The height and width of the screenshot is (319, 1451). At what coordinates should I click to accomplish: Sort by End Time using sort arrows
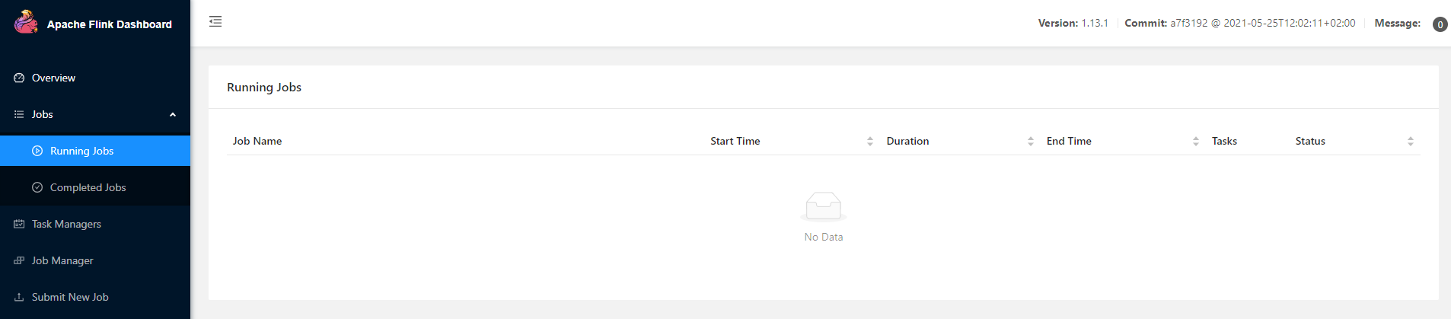click(x=1196, y=142)
